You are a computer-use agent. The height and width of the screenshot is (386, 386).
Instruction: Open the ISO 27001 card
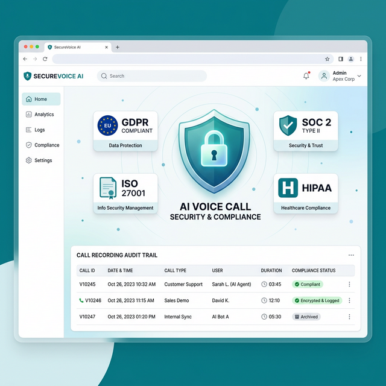(x=125, y=194)
